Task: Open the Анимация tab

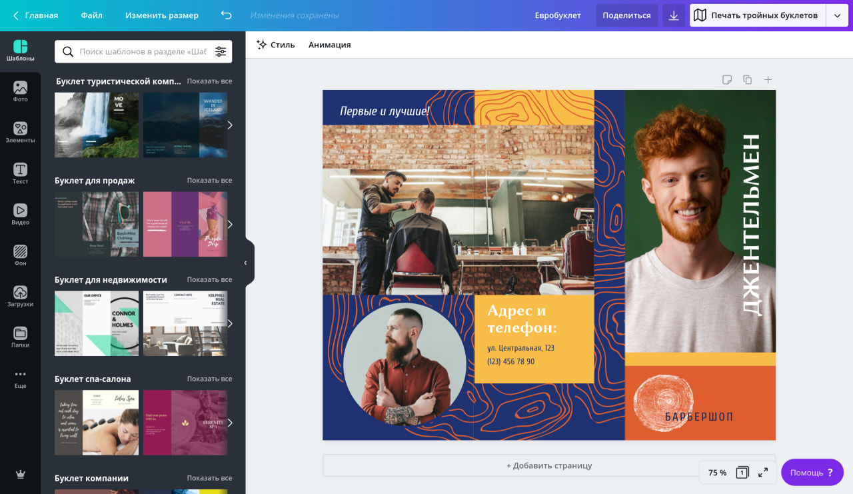Action: coord(329,45)
